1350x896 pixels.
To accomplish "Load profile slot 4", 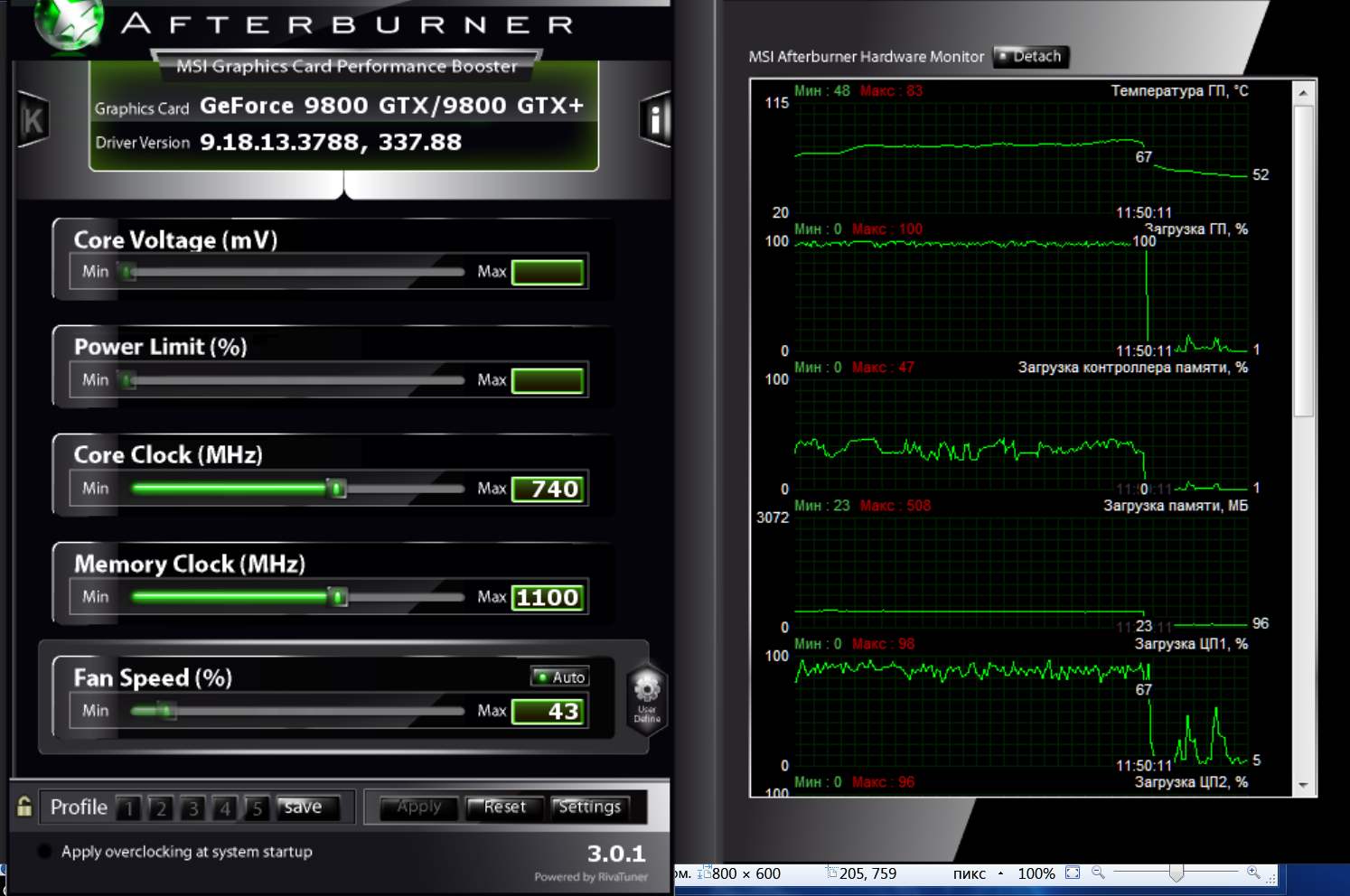I will click(x=225, y=807).
